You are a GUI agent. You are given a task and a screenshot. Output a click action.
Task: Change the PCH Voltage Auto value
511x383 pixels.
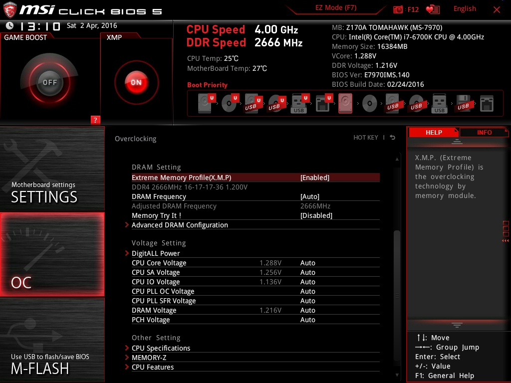tap(307, 320)
